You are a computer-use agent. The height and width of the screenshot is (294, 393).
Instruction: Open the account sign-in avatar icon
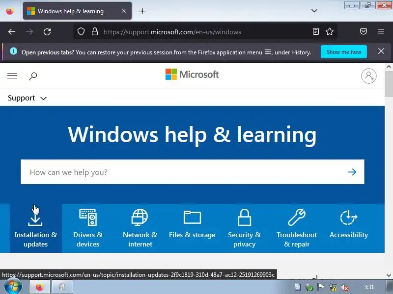click(x=369, y=76)
